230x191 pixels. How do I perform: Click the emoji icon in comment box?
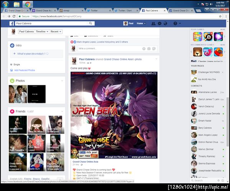pyautogui.click(x=144, y=49)
